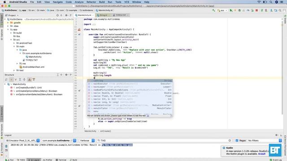The height and width of the screenshot is (161, 287).
Task: Hide the Project panel with hide icon
Action: coord(71,15)
